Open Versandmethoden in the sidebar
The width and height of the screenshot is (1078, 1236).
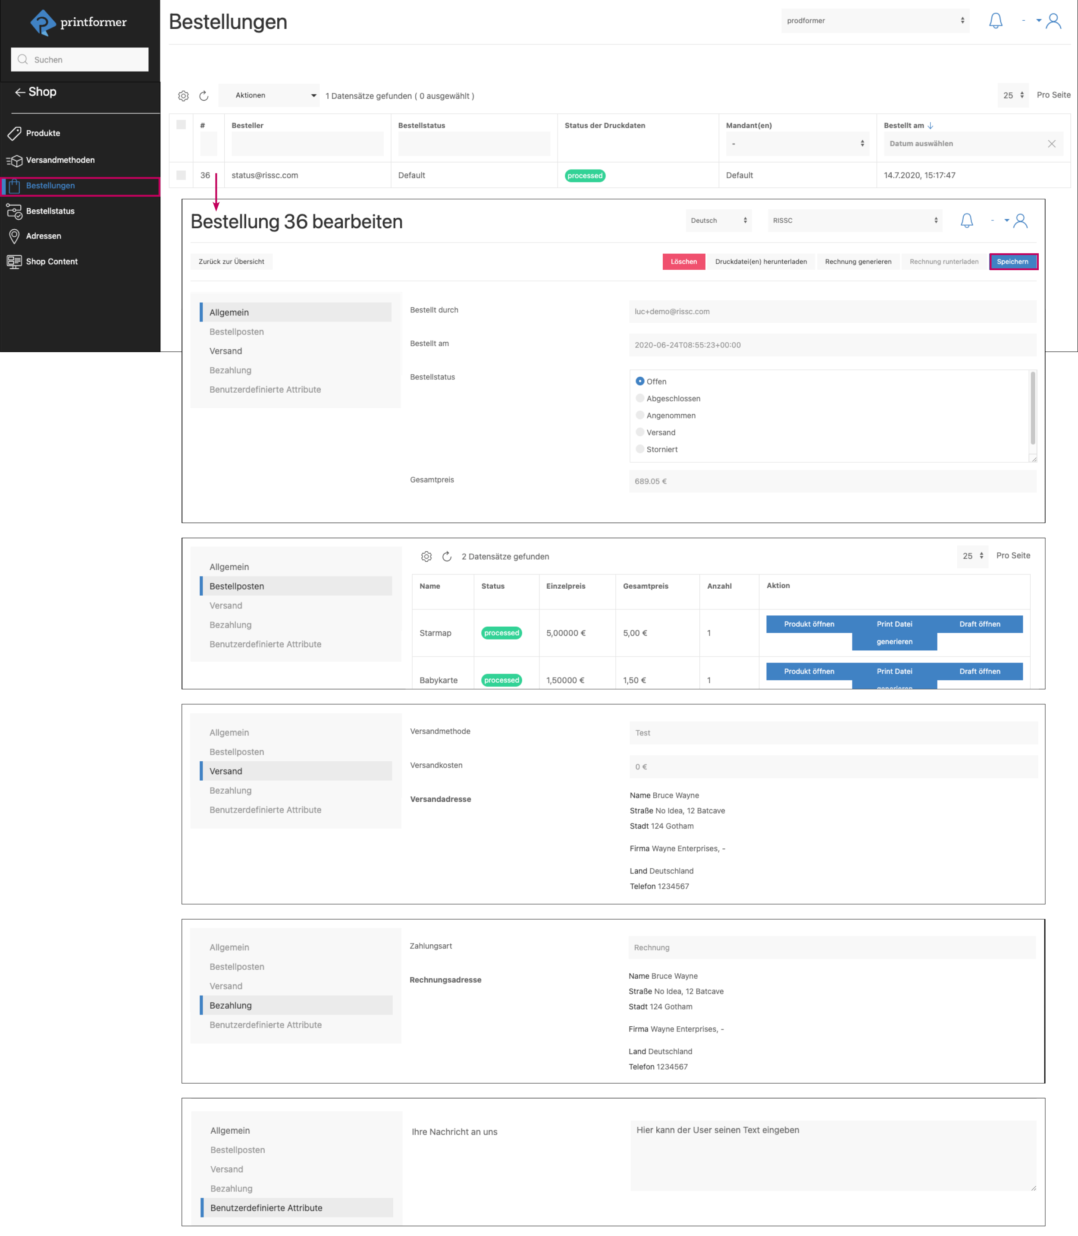coord(60,160)
